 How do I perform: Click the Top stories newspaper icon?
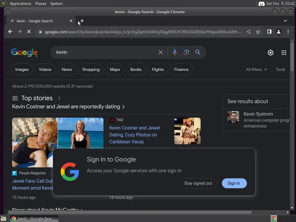(15, 98)
